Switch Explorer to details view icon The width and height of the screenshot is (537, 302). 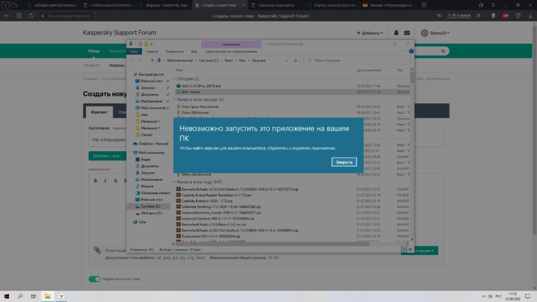tap(404, 249)
